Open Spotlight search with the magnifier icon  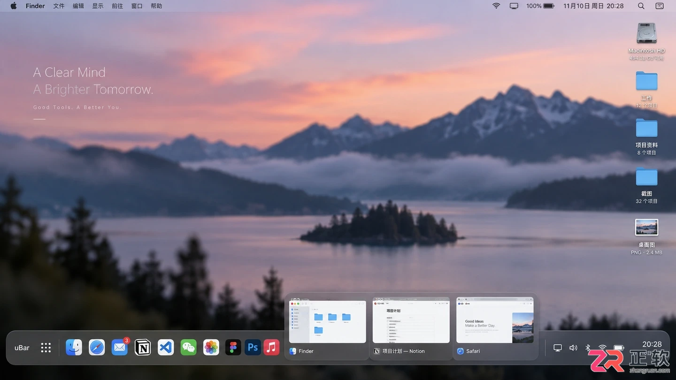coord(641,6)
